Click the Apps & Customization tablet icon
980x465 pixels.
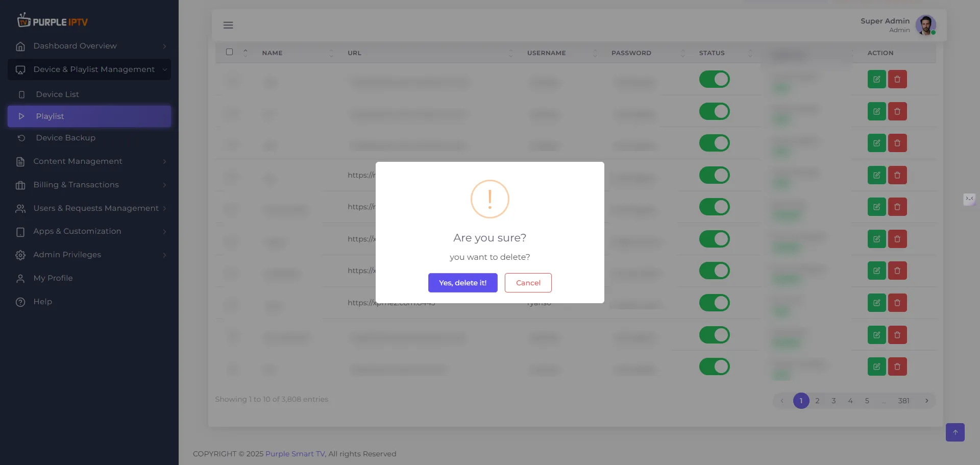tap(20, 232)
